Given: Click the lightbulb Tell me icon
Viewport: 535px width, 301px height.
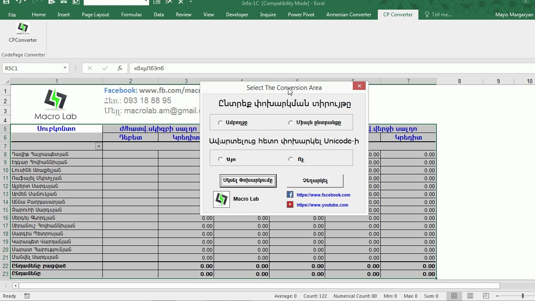Looking at the screenshot, I should (427, 15).
